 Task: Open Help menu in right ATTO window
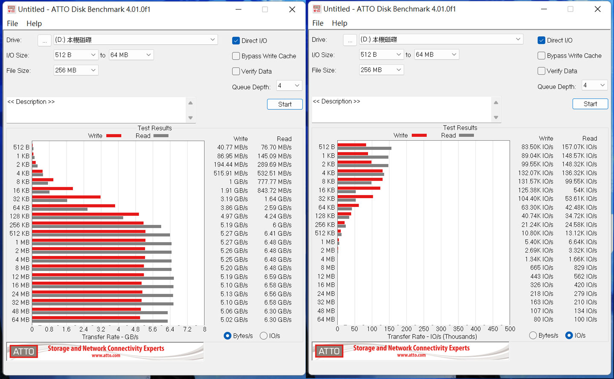(x=339, y=23)
